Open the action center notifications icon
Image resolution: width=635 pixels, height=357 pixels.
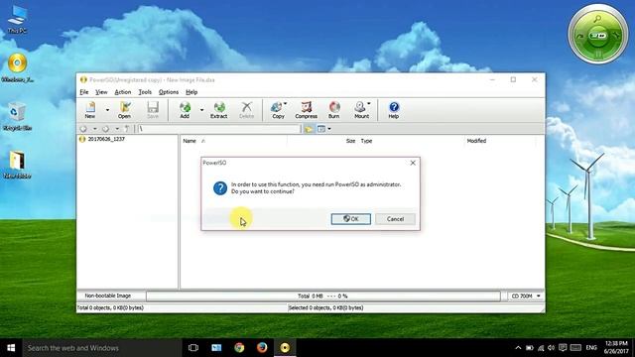563,348
